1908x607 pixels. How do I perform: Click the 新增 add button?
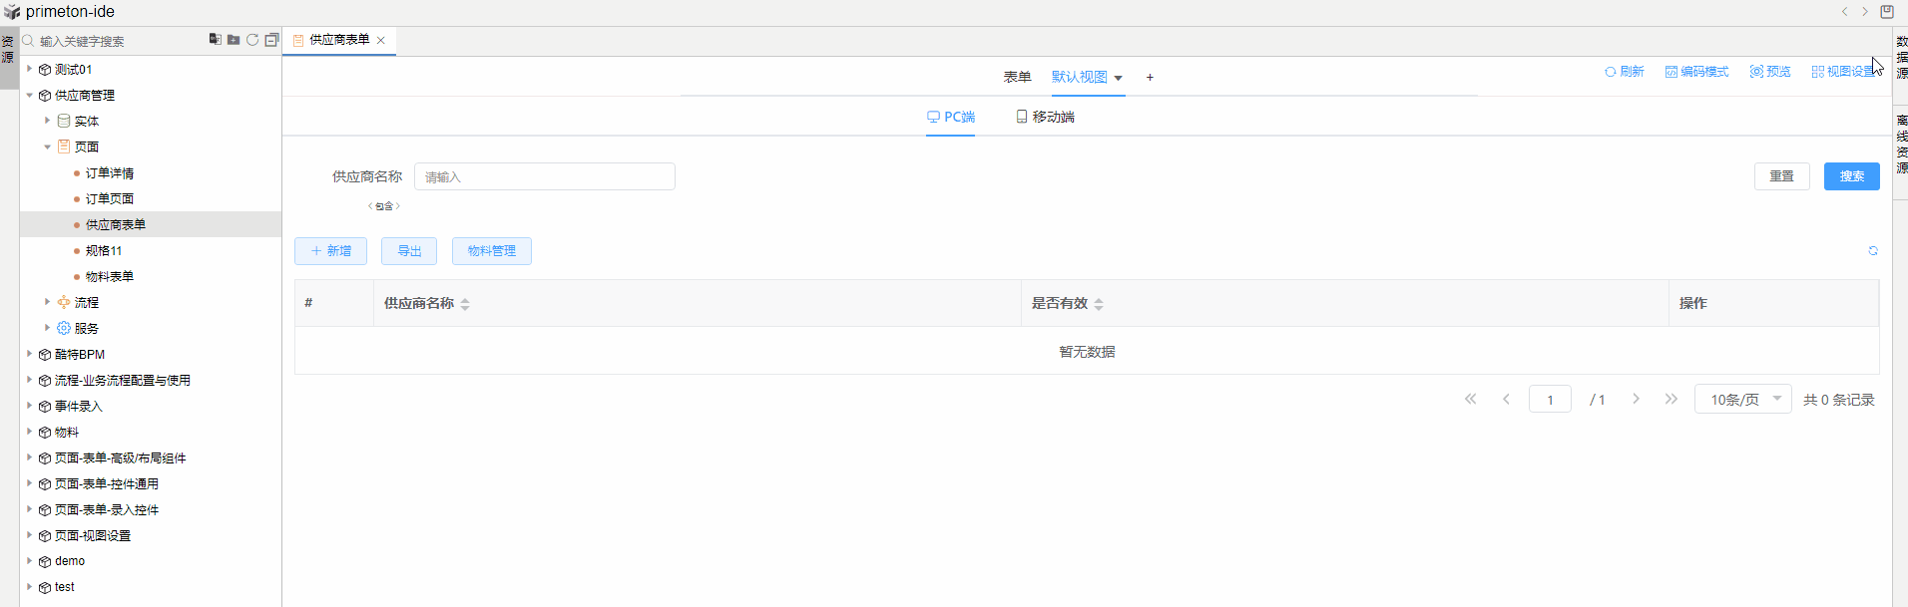click(330, 251)
